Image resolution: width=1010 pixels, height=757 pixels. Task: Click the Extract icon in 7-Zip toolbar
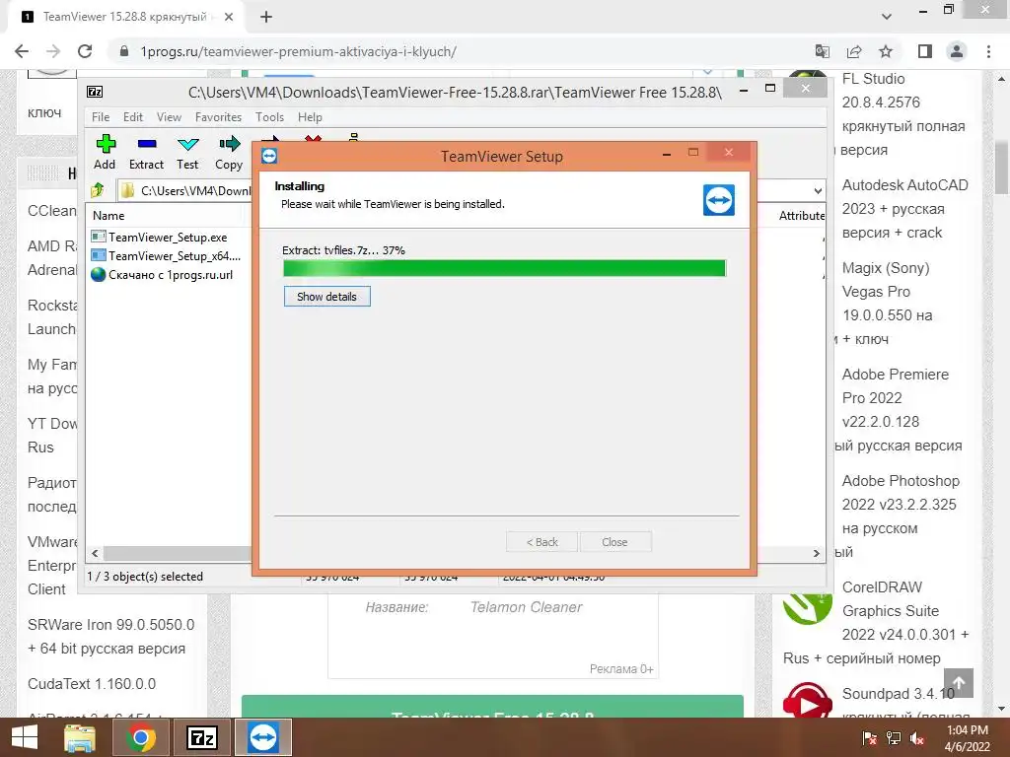point(147,144)
